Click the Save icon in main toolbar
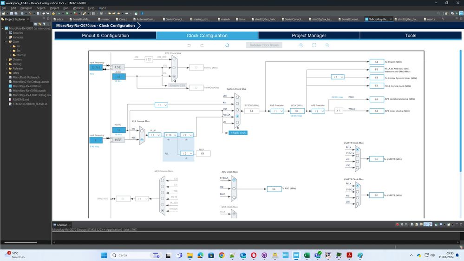Screen dimensions: 464x261 (12, 13)
